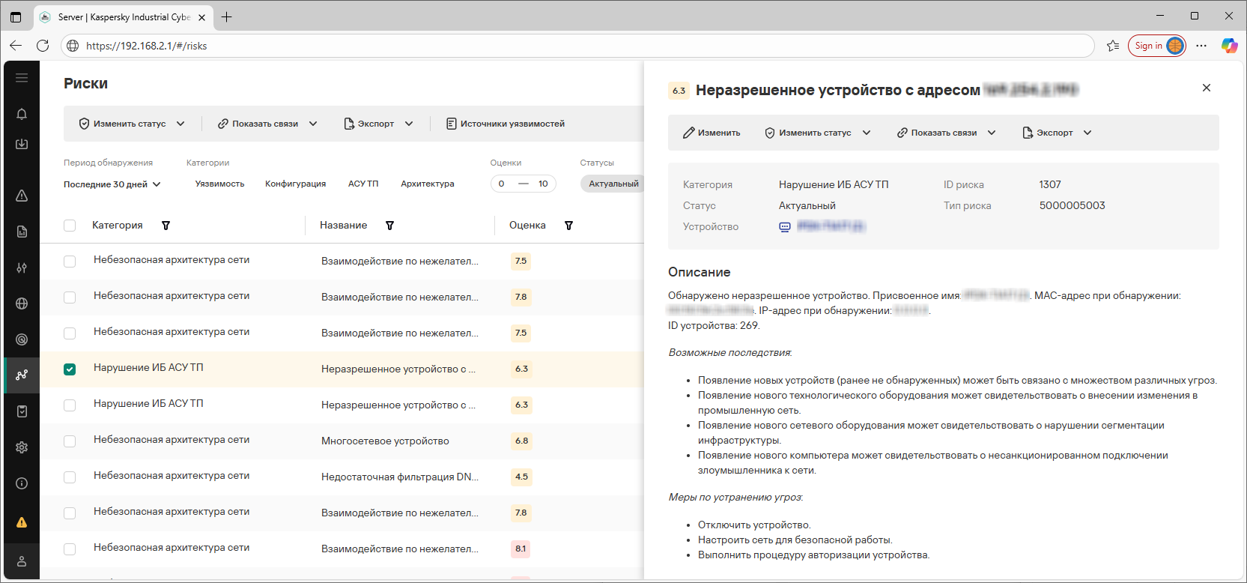Open the globe network map icon
1247x583 pixels.
click(x=22, y=303)
